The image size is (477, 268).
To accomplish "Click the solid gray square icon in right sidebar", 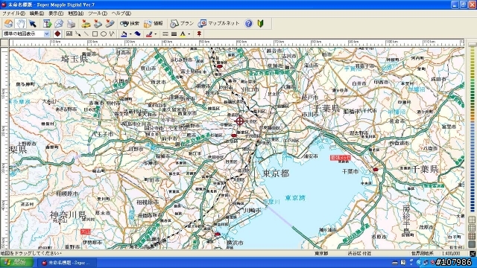I will click(472, 244).
